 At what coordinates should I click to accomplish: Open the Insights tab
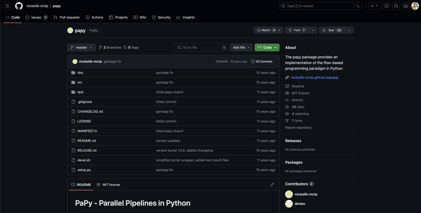pos(186,17)
